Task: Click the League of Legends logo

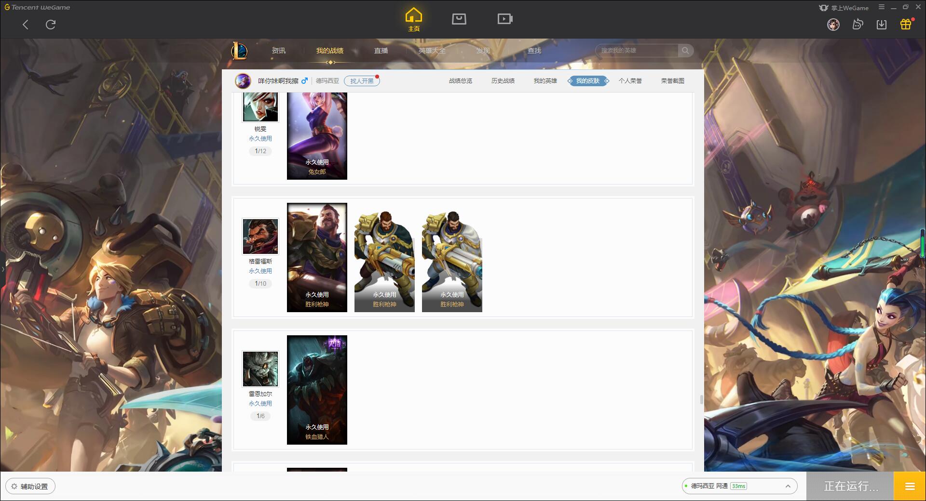Action: tap(239, 51)
